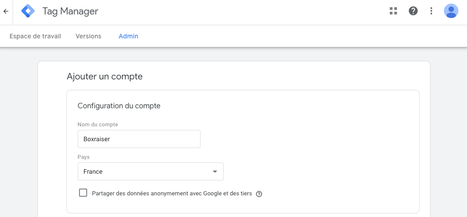The width and height of the screenshot is (467, 217).
Task: Open the Google apps grid
Action: point(393,11)
